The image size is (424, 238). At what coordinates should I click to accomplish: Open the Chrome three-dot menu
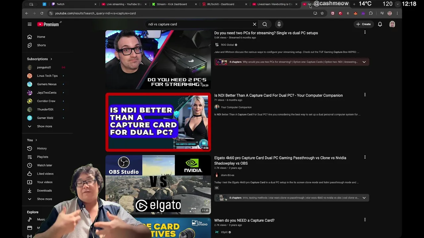click(397, 13)
